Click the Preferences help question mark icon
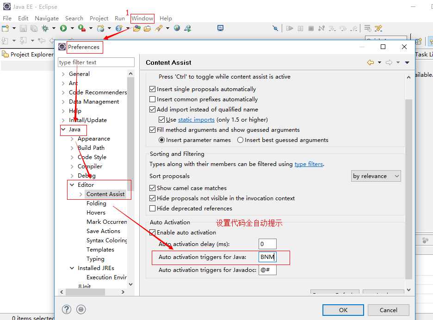Screen dimensions: 433x320 tap(67, 309)
